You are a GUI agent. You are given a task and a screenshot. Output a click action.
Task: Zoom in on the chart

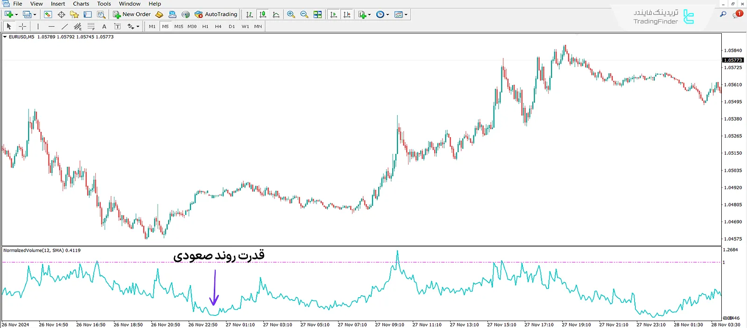pyautogui.click(x=291, y=14)
